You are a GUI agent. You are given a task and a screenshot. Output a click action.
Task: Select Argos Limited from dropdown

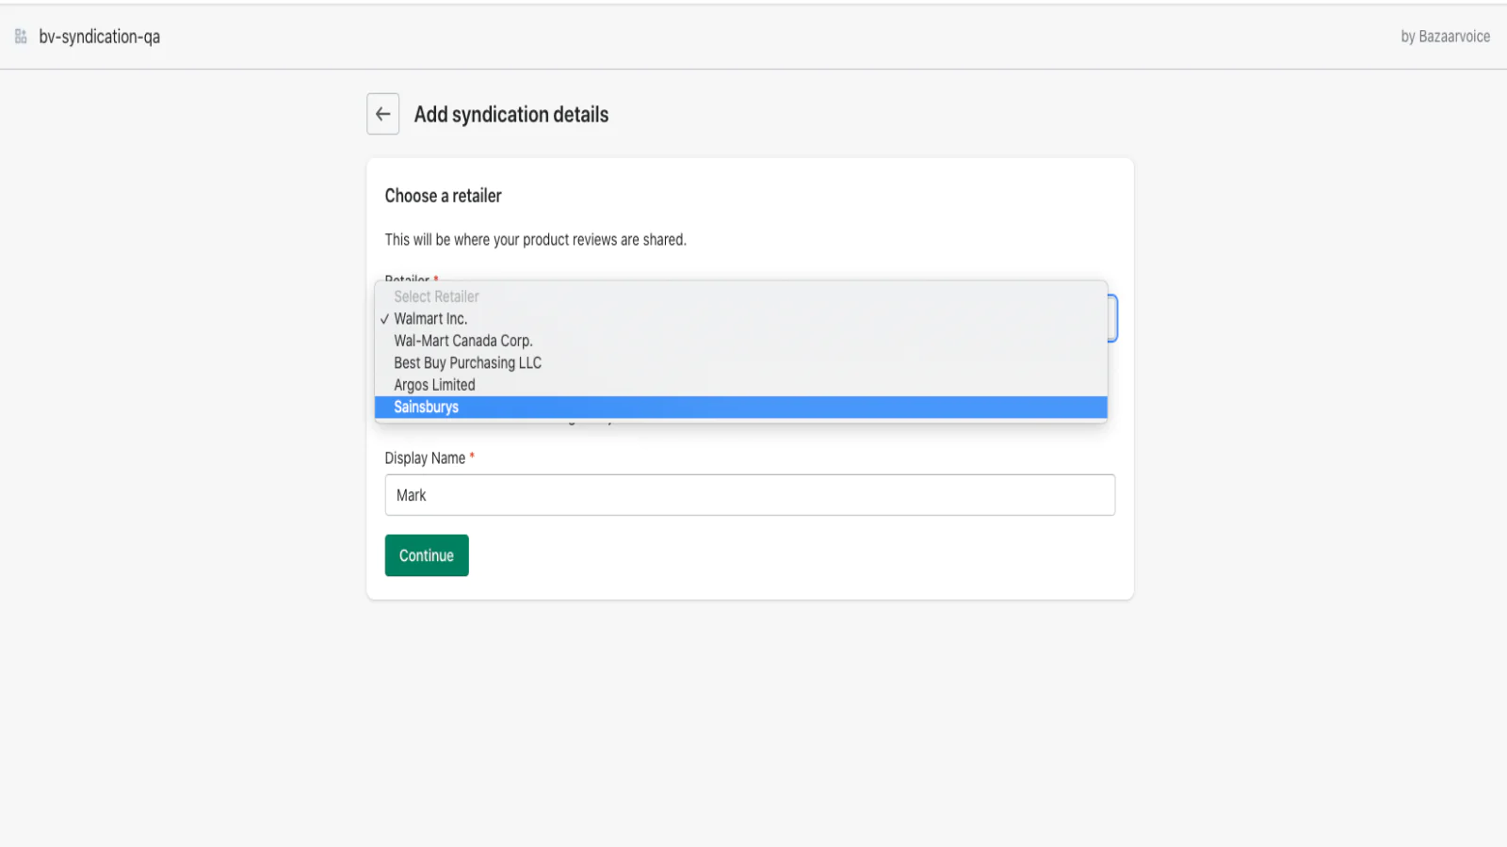(740, 385)
